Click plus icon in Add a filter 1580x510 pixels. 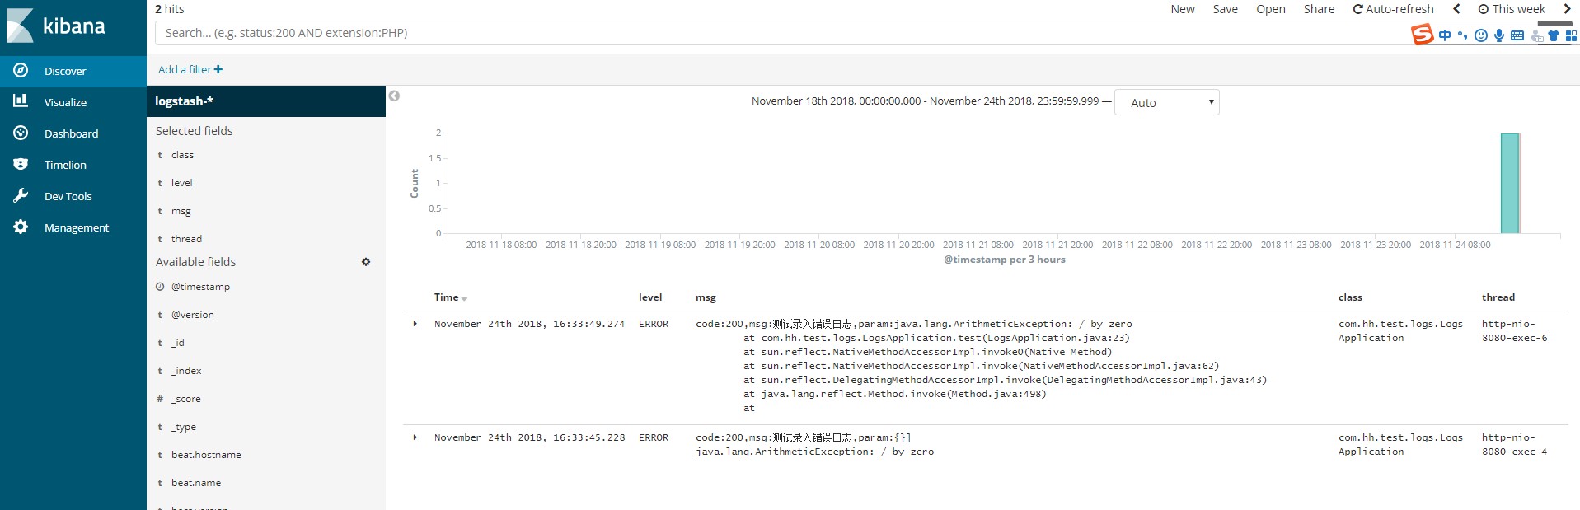pos(218,69)
